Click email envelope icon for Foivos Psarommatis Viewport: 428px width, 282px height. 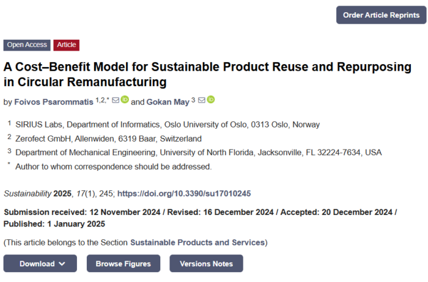[x=115, y=101]
